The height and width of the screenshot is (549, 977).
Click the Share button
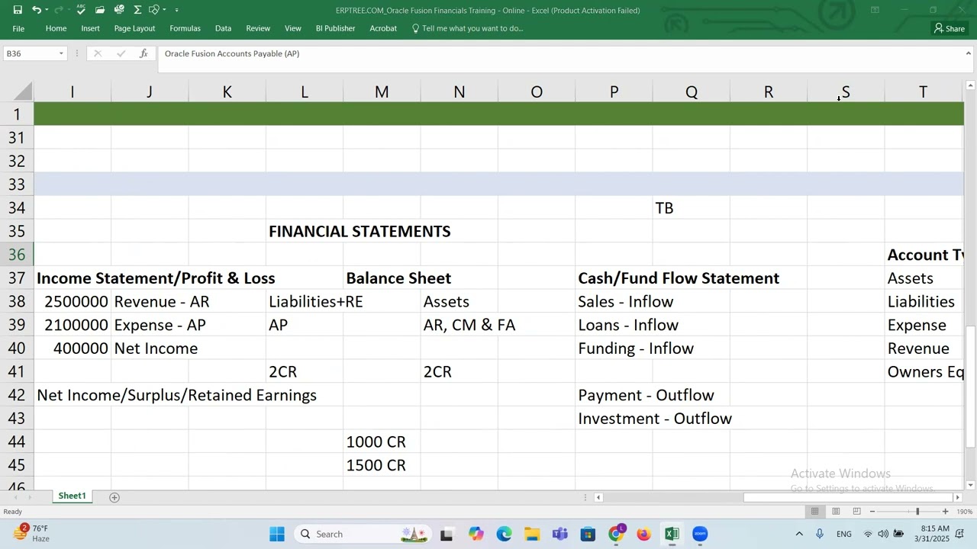pyautogui.click(x=950, y=28)
